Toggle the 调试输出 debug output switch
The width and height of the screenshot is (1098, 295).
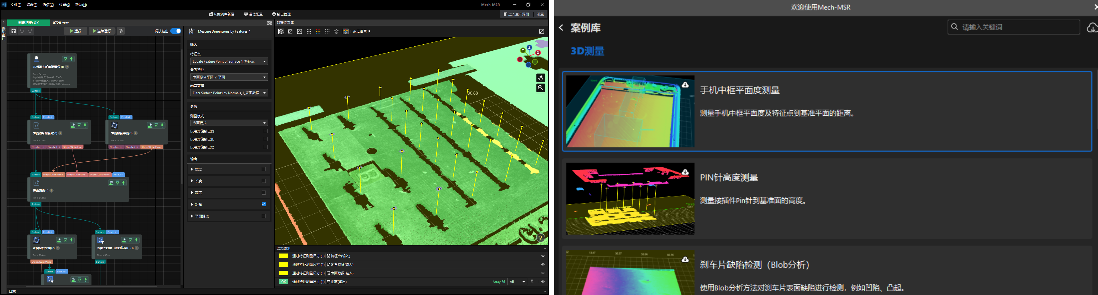pos(176,31)
